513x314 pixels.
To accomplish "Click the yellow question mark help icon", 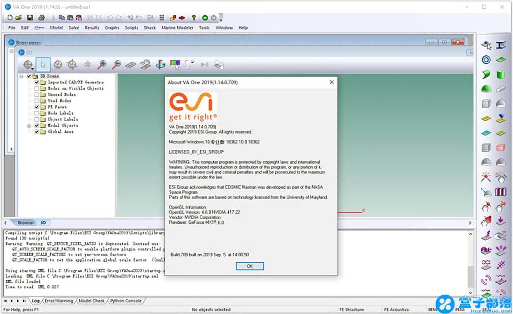I will tap(194, 18).
